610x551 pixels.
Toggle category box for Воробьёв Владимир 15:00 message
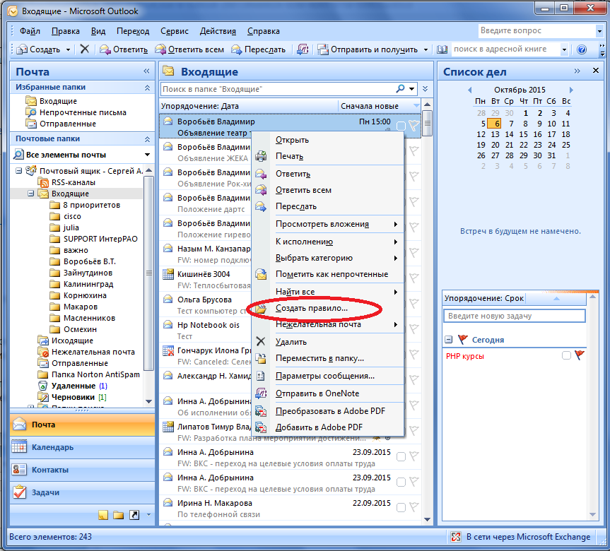tap(401, 126)
